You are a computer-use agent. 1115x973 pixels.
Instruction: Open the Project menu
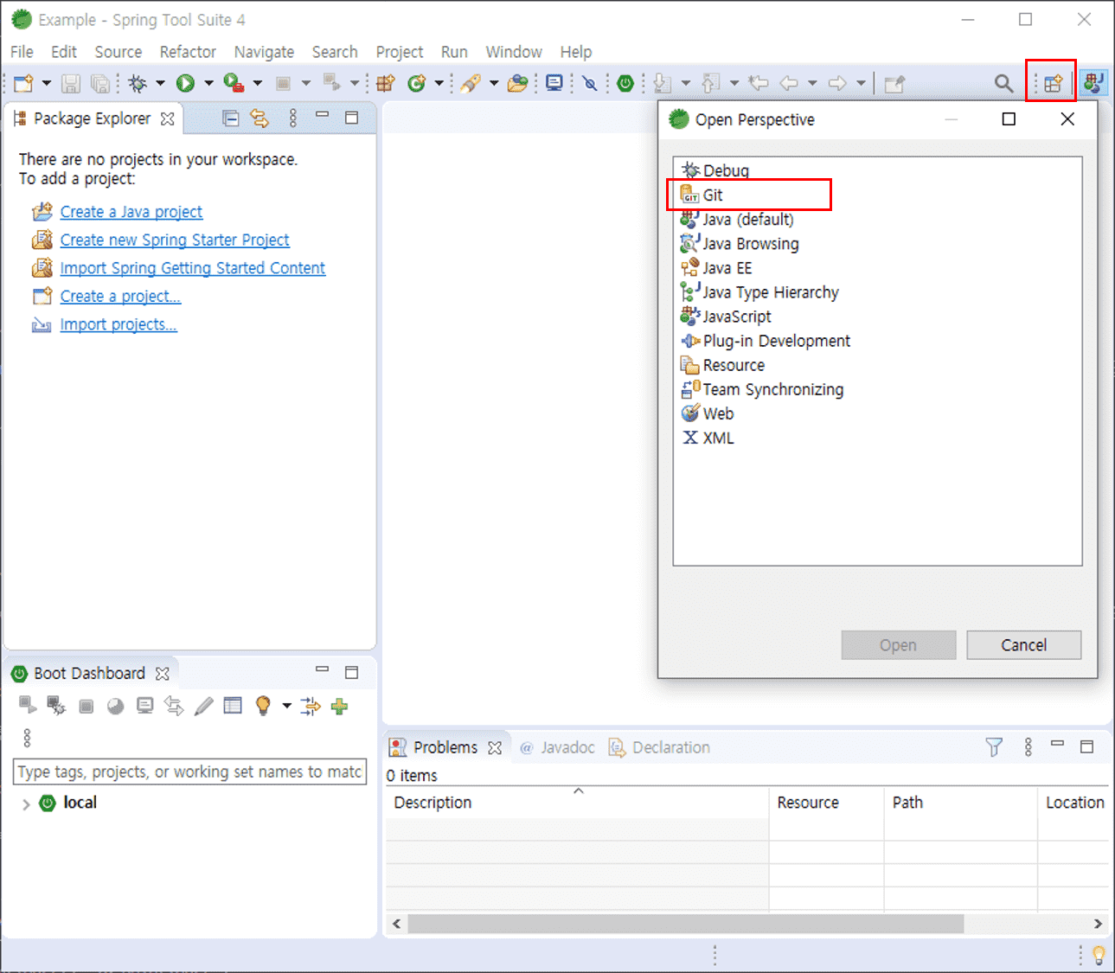400,52
